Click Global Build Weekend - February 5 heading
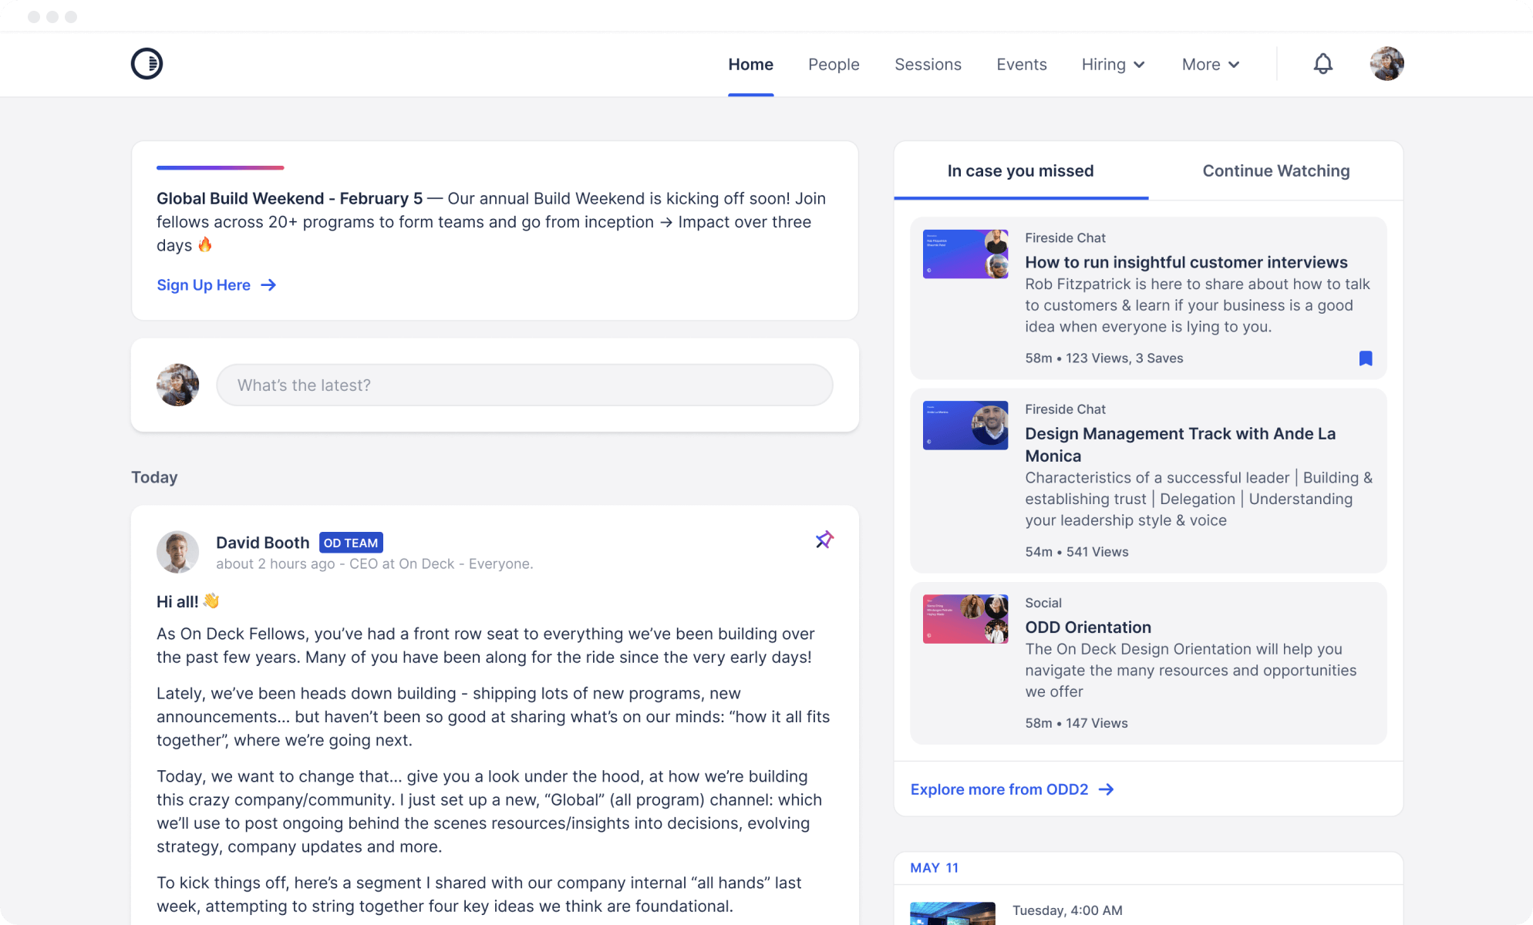This screenshot has height=925, width=1533. 289,199
